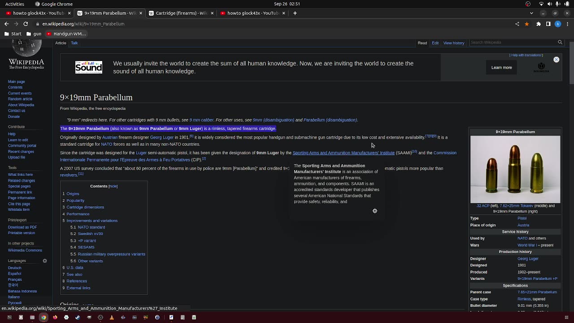Viewport: 574px width, 323px height.
Task: Open Download as PDF link
Action: (22, 227)
